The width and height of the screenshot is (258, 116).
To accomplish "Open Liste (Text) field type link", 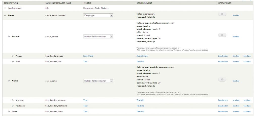I will 88,56.
